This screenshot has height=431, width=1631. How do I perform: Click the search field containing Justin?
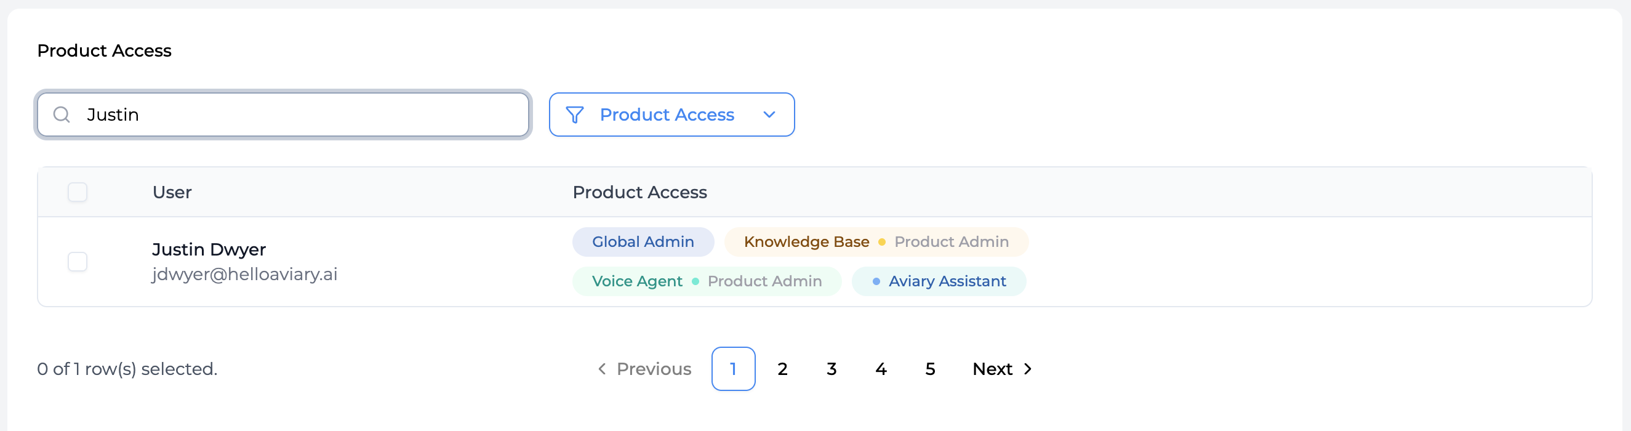298,115
